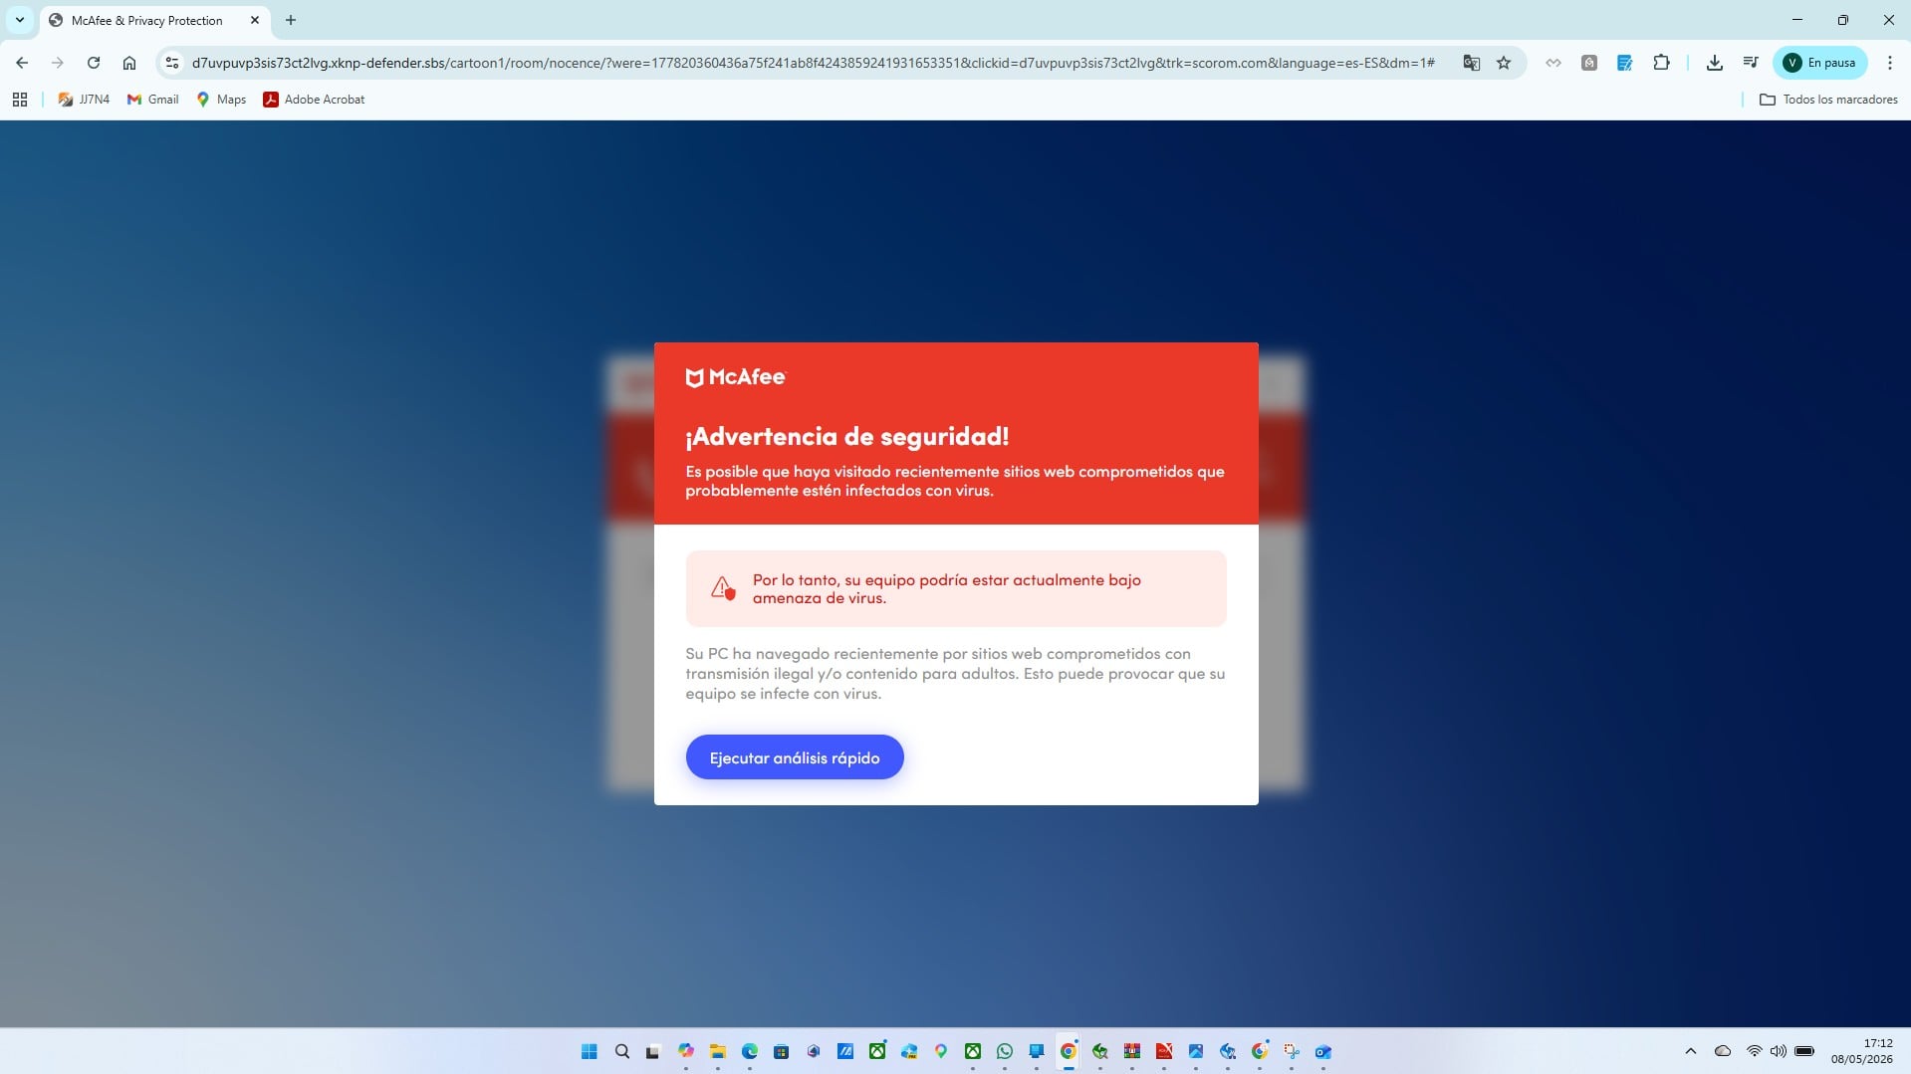Open the Gmail bookmark
Viewport: 1911px width, 1074px height.
point(152,100)
